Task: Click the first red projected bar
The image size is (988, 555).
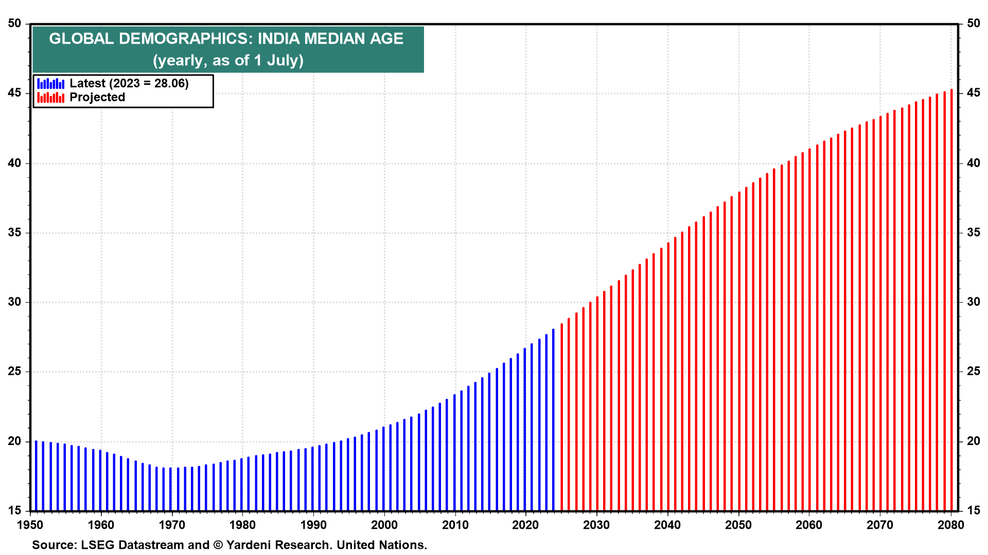Action: pyautogui.click(x=561, y=416)
